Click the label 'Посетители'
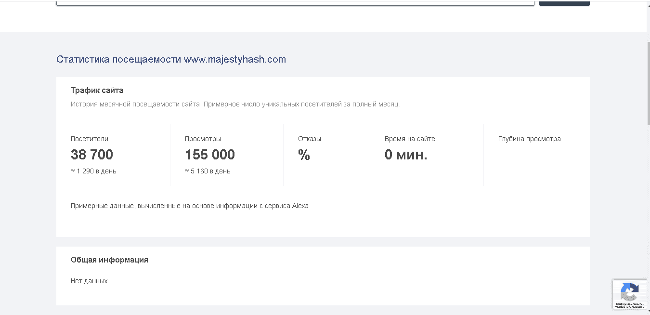The width and height of the screenshot is (650, 315). pos(90,139)
